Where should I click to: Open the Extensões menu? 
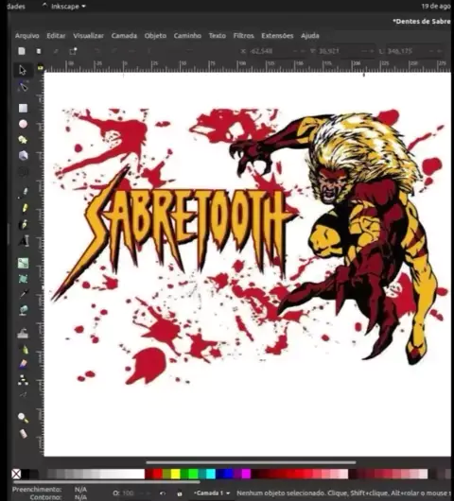point(277,36)
